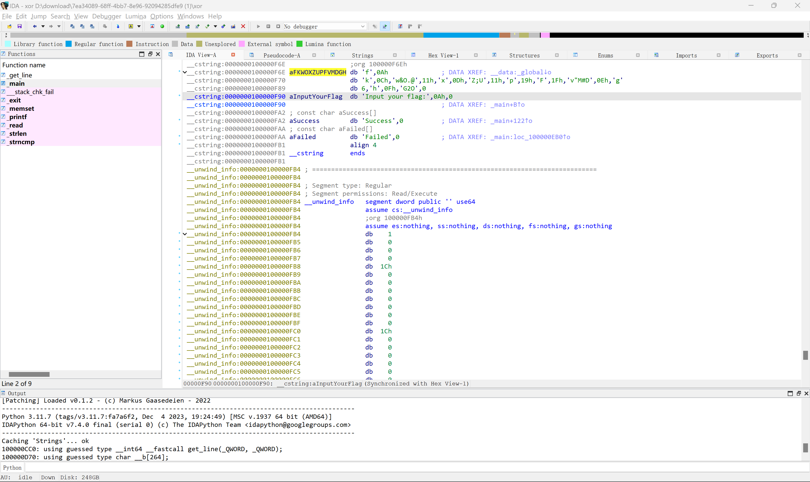Click the add 'A' string reference icon
810x482 pixels.
point(197,26)
